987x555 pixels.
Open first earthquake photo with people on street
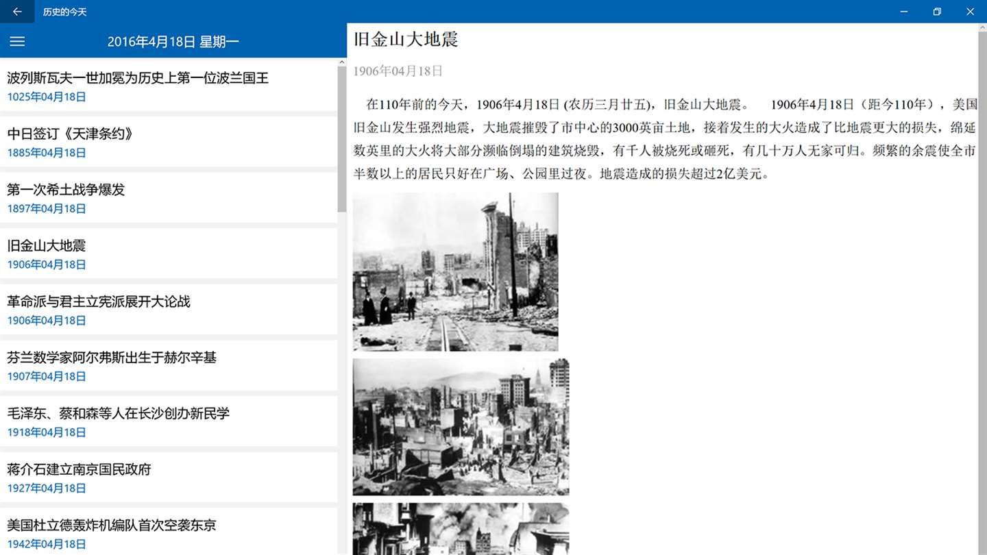click(x=455, y=272)
